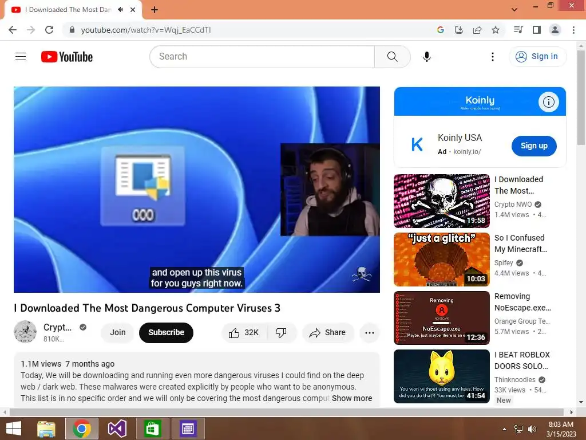Reload the page
Viewport: 586px width, 440px height.
tap(49, 30)
